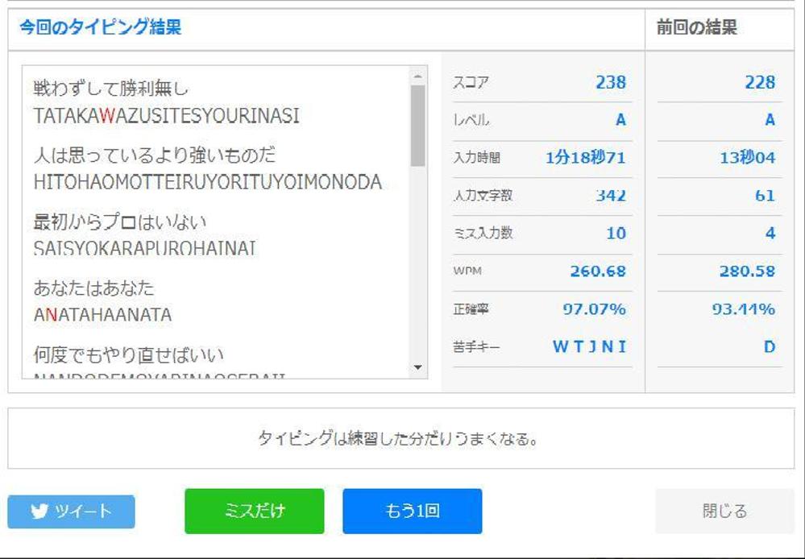This screenshot has height=559, width=805.
Task: Retry only misses with ミスだけ button
Action: pos(254,511)
